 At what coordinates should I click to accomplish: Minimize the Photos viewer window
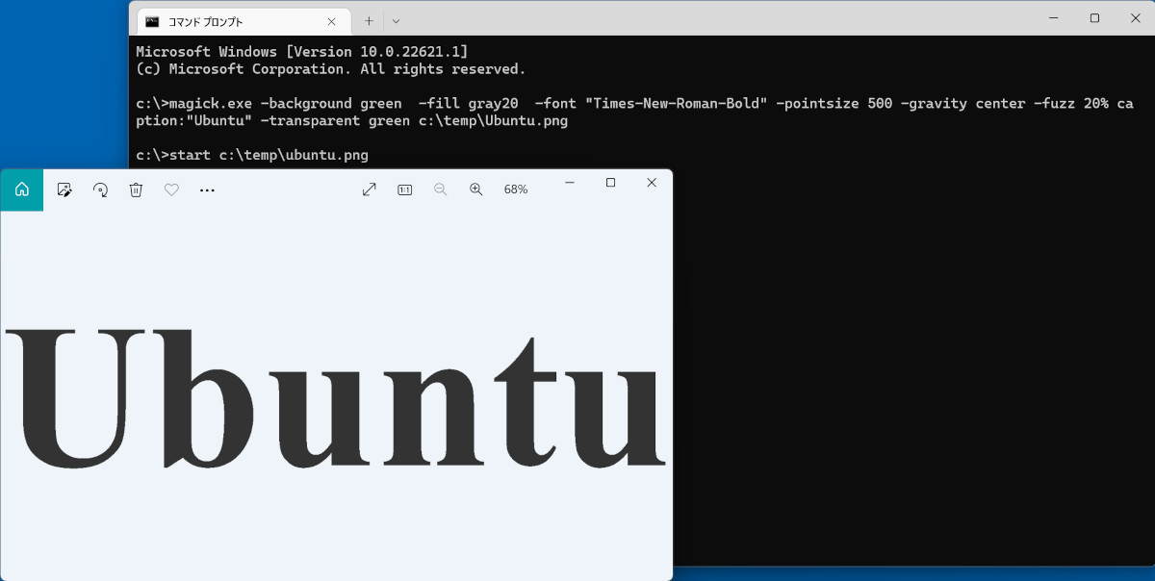[570, 182]
